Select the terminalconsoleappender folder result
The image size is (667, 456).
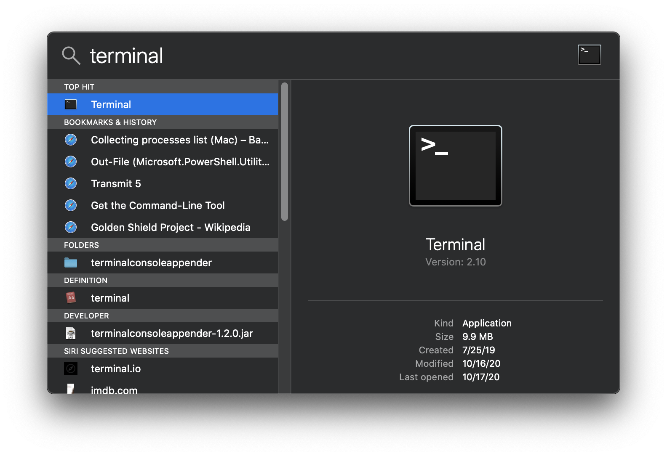[x=163, y=262]
